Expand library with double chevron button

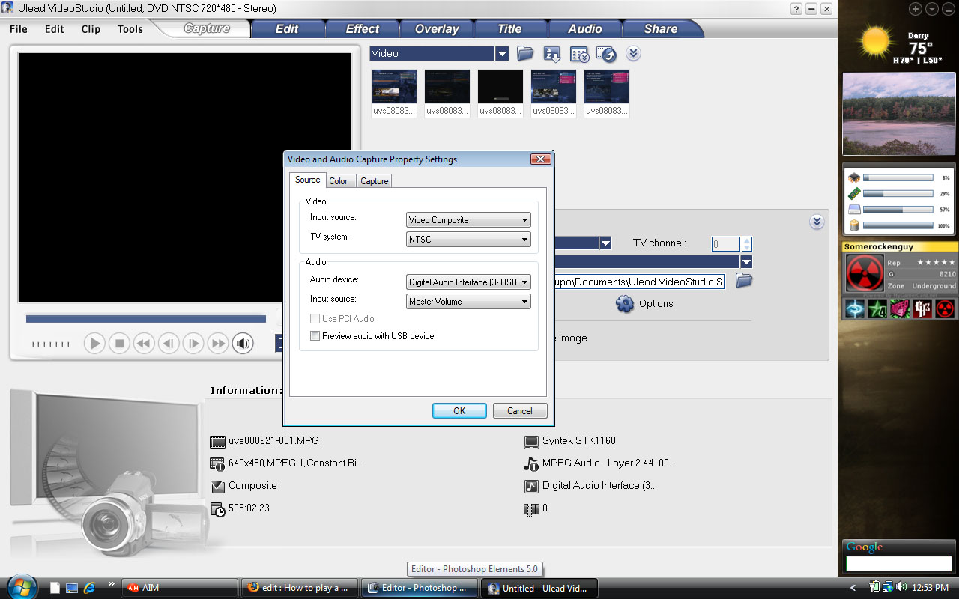pyautogui.click(x=633, y=53)
